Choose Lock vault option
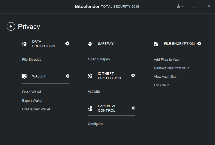Image resolution: width=215 pixels, height=145 pixels. click(x=162, y=85)
